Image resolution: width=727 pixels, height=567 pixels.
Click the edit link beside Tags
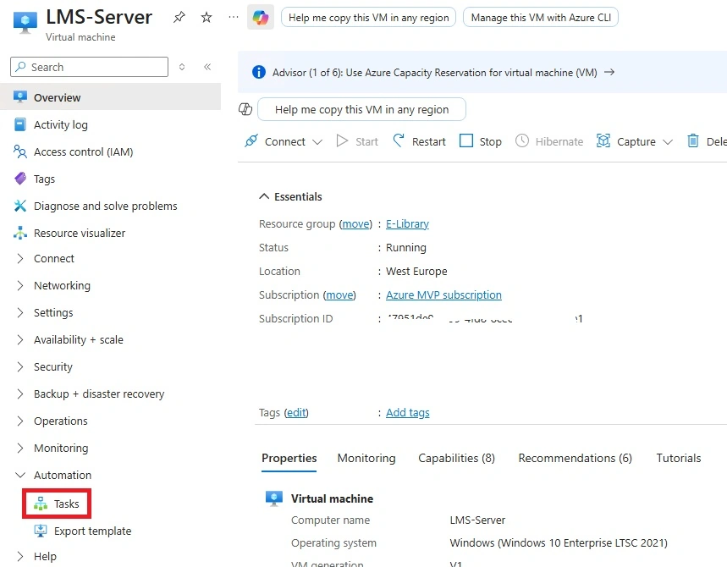296,413
